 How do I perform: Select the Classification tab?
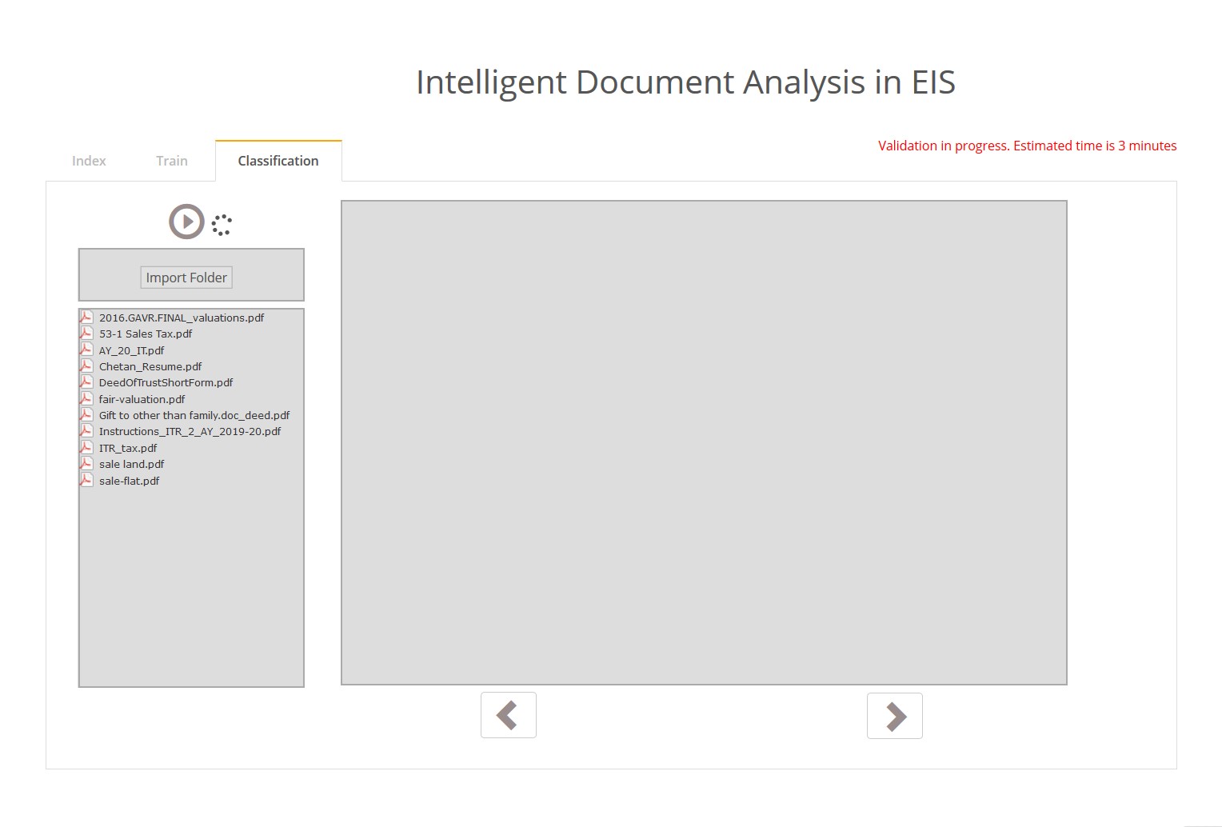tap(278, 161)
